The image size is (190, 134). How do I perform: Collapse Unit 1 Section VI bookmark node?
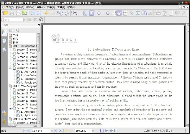tap(10, 68)
